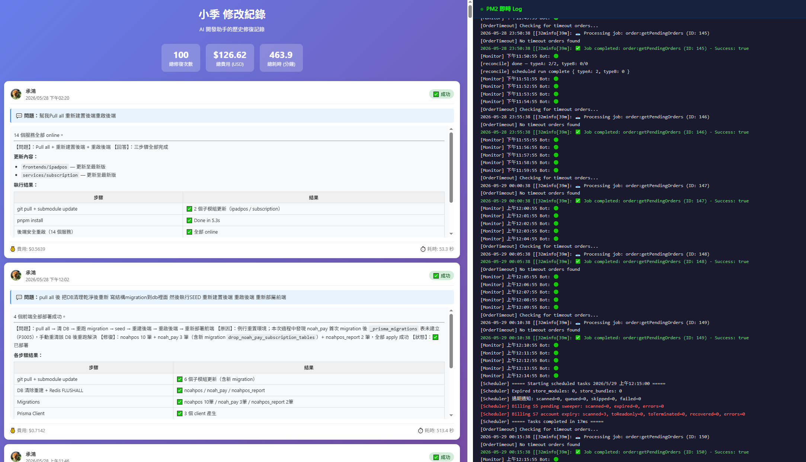Click green status circle for Monitor 下午11:50:55

556,56
